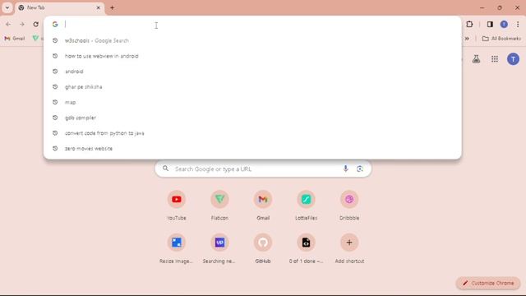Click the magnifier icon in Google search box
The image size is (526, 296).
(165, 169)
